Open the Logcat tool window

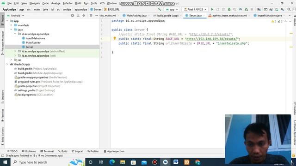(77, 151)
